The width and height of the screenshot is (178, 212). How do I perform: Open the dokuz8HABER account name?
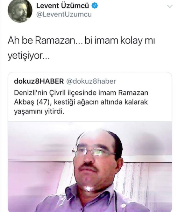coord(39,81)
